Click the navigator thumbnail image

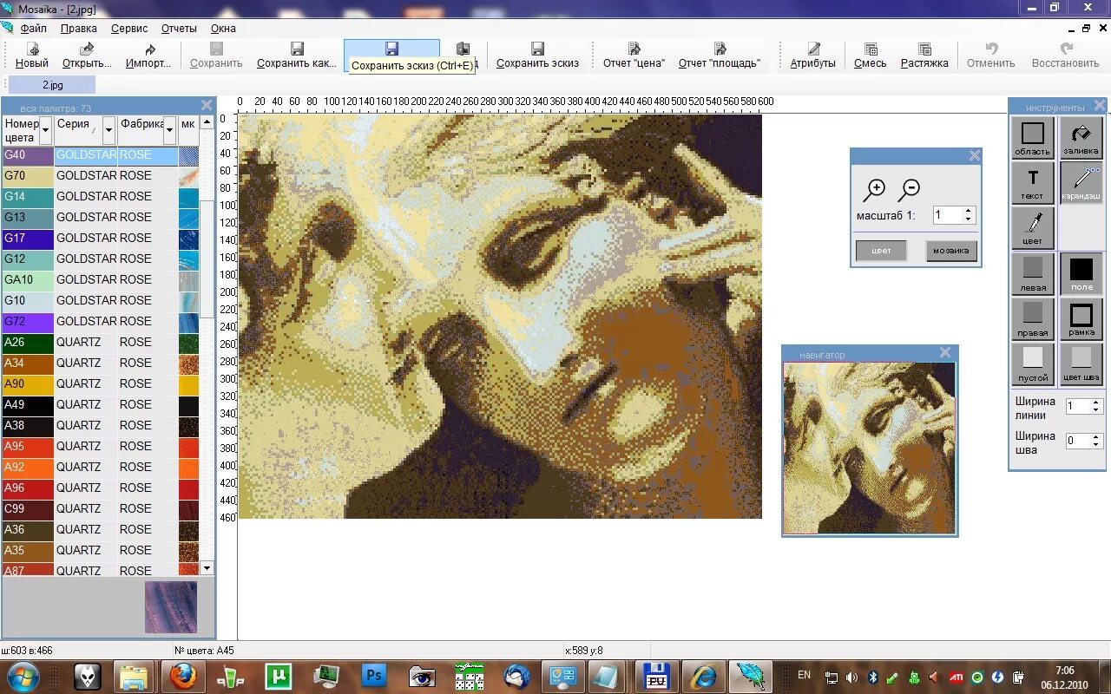click(869, 448)
